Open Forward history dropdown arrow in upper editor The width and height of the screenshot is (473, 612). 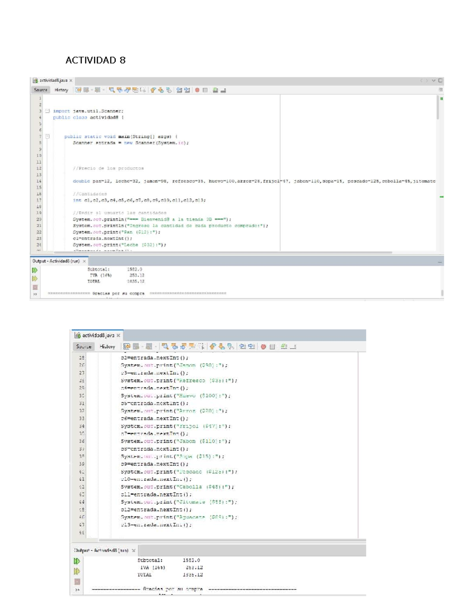tap(104, 90)
